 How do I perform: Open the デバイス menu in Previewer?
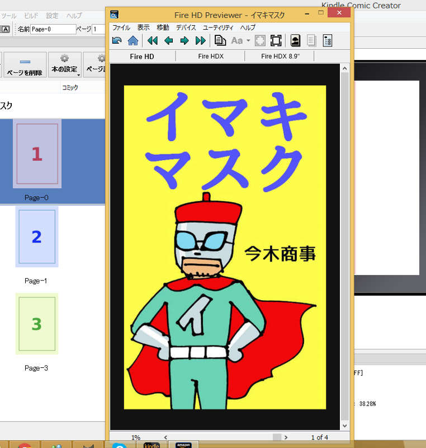click(x=186, y=27)
